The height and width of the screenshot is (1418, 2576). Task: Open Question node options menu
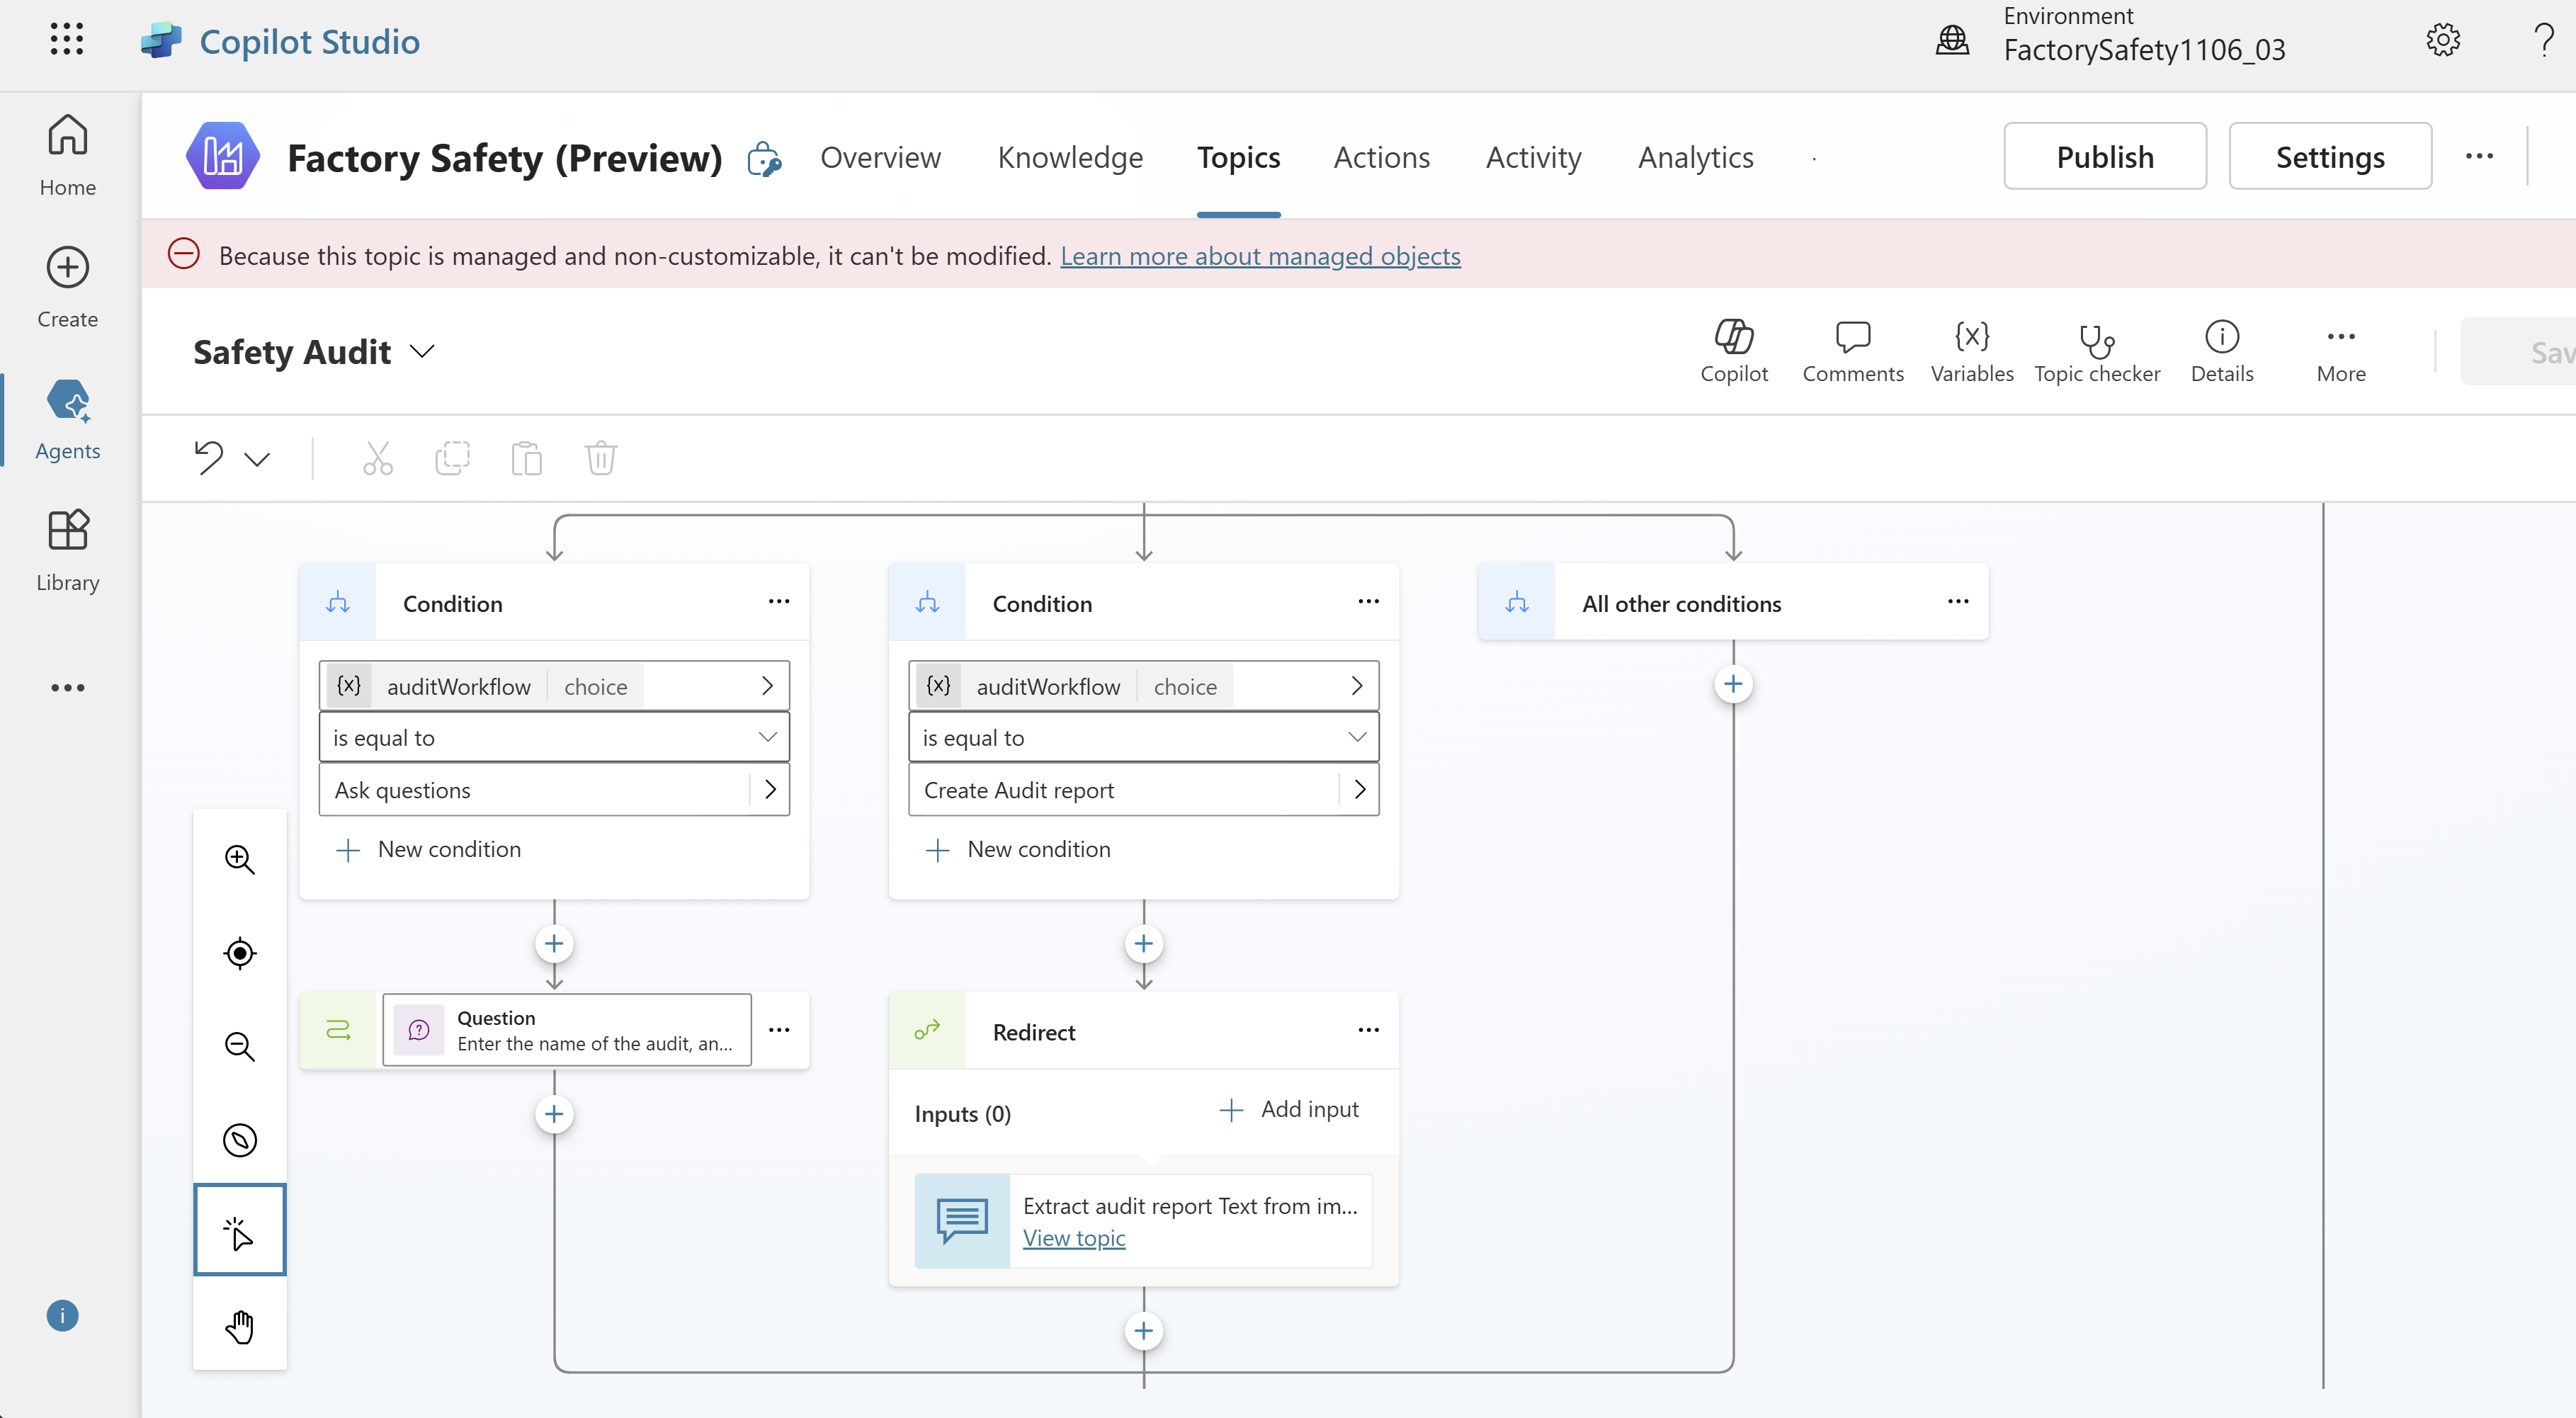(x=779, y=1030)
